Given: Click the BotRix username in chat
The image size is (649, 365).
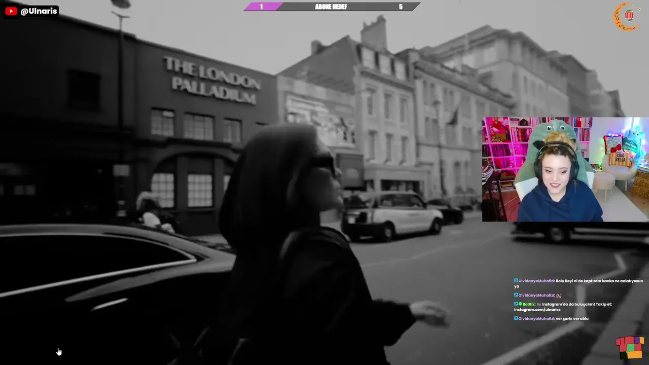Looking at the screenshot, I should pos(528,304).
